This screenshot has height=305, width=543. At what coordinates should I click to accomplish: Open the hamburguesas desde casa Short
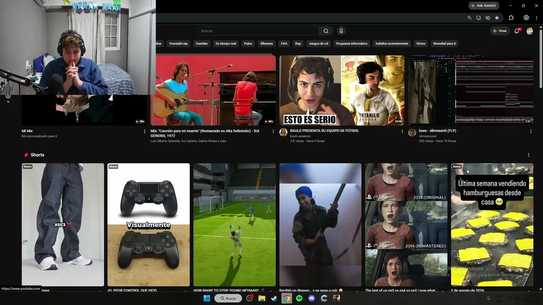point(492,225)
